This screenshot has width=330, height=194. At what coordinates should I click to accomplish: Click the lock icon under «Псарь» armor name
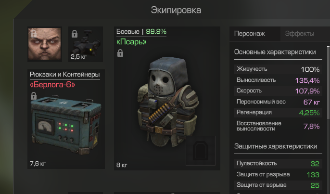(120, 53)
